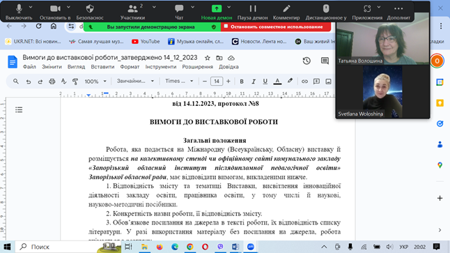Screen dimensions: 450x253
Task: Click the print icon in Docs toolbar
Action: coord(52,82)
